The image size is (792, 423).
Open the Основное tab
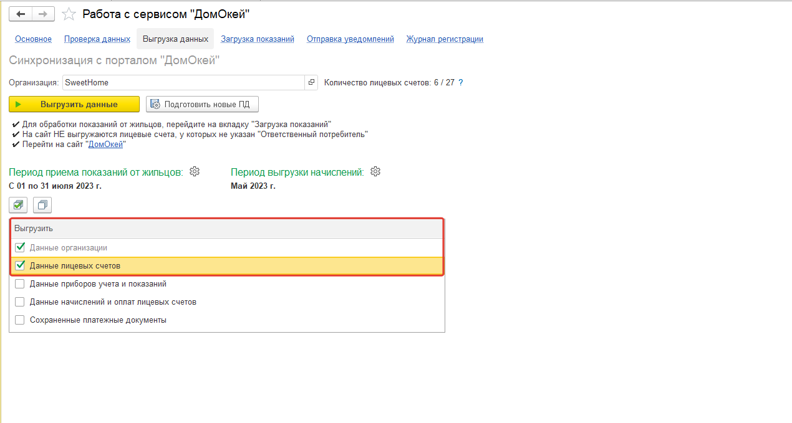33,39
